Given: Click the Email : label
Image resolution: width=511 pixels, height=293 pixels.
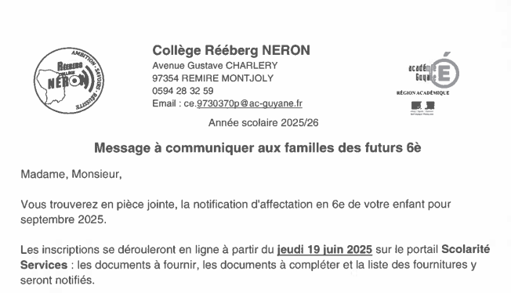Looking at the screenshot, I should (166, 103).
